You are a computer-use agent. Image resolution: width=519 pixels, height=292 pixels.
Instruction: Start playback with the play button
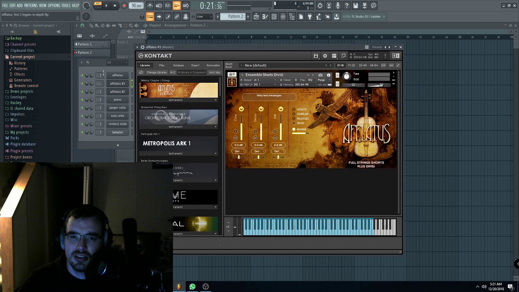tap(106, 6)
